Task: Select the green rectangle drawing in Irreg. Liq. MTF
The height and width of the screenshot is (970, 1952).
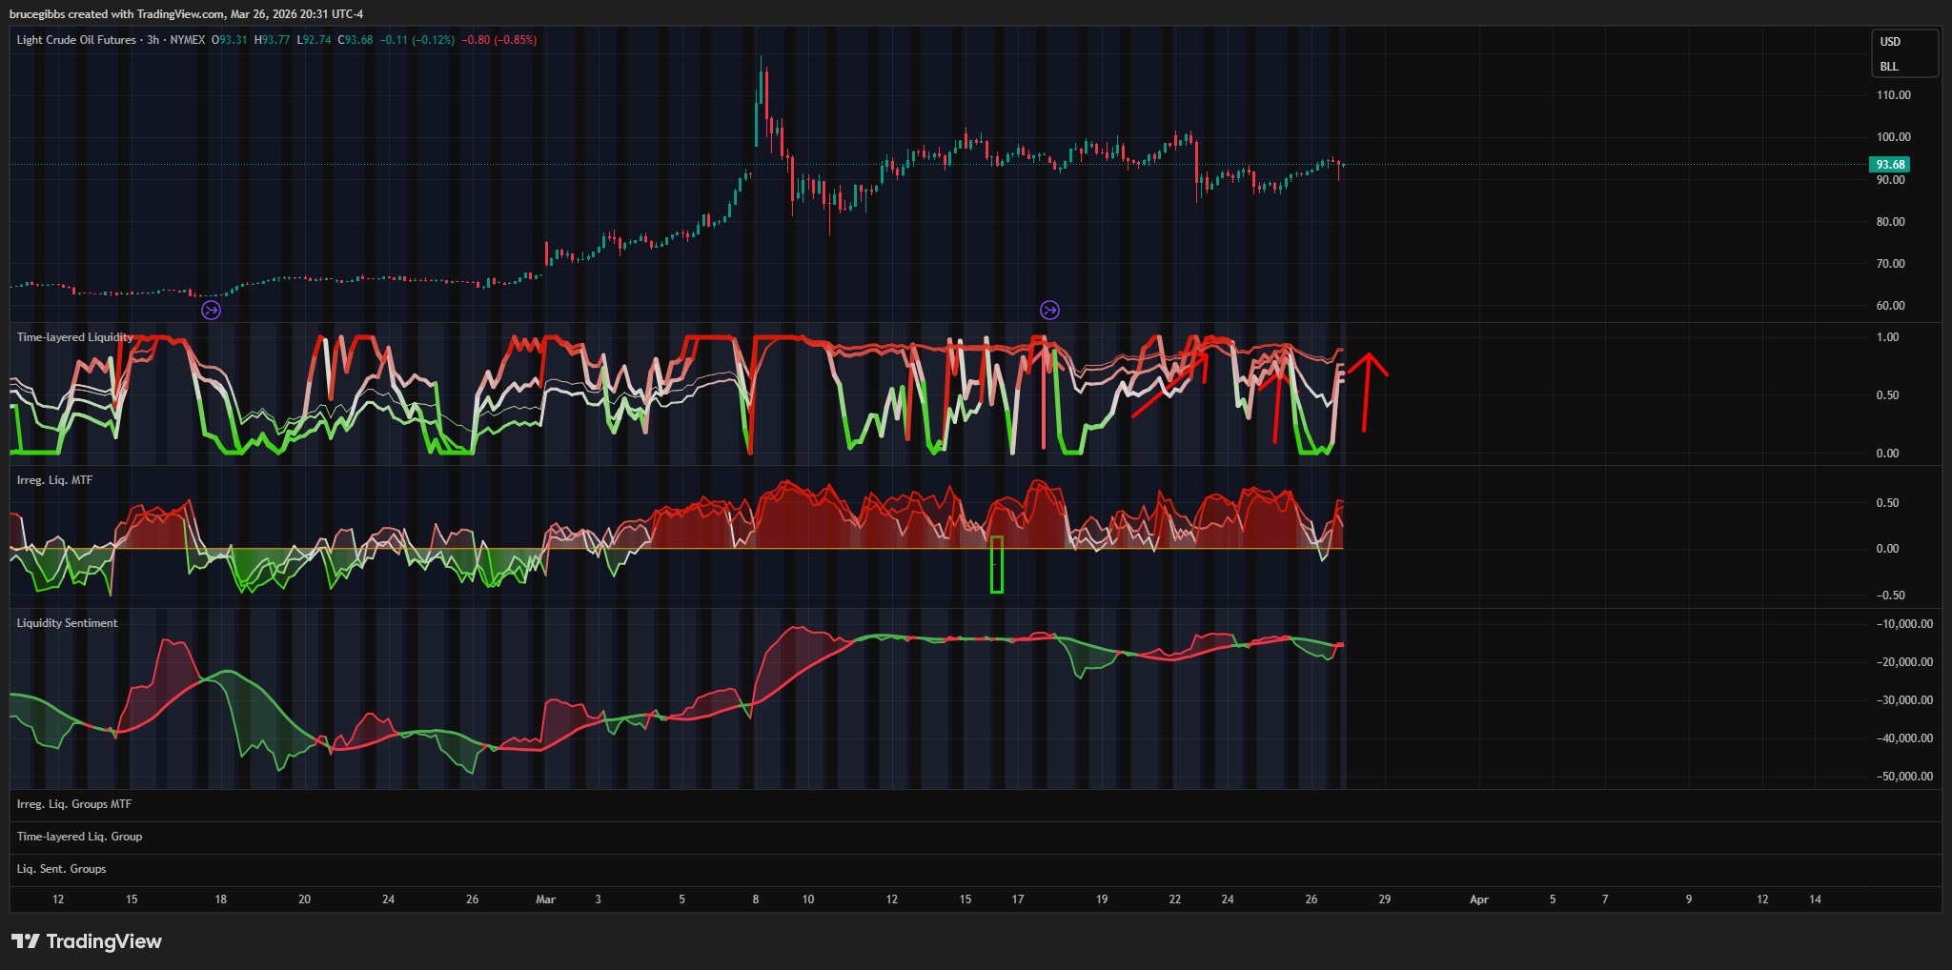Action: pyautogui.click(x=997, y=564)
